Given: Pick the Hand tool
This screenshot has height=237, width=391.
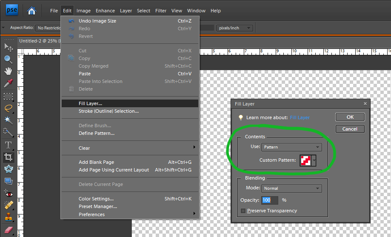Looking at the screenshot, I should coord(8,71).
